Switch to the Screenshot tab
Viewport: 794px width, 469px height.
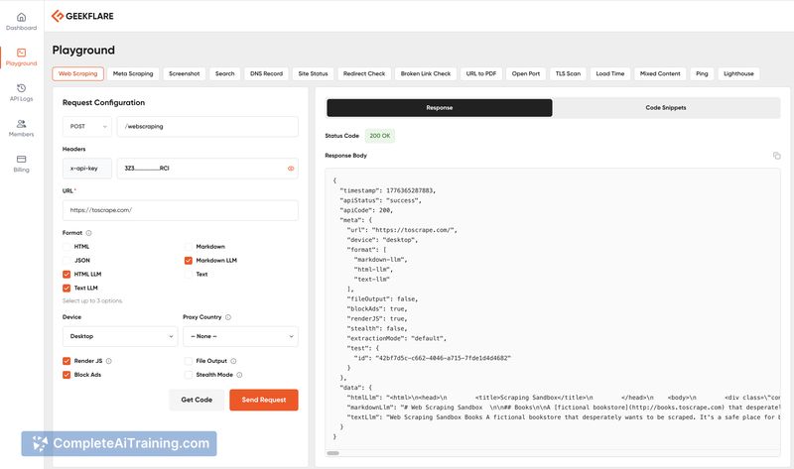185,73
